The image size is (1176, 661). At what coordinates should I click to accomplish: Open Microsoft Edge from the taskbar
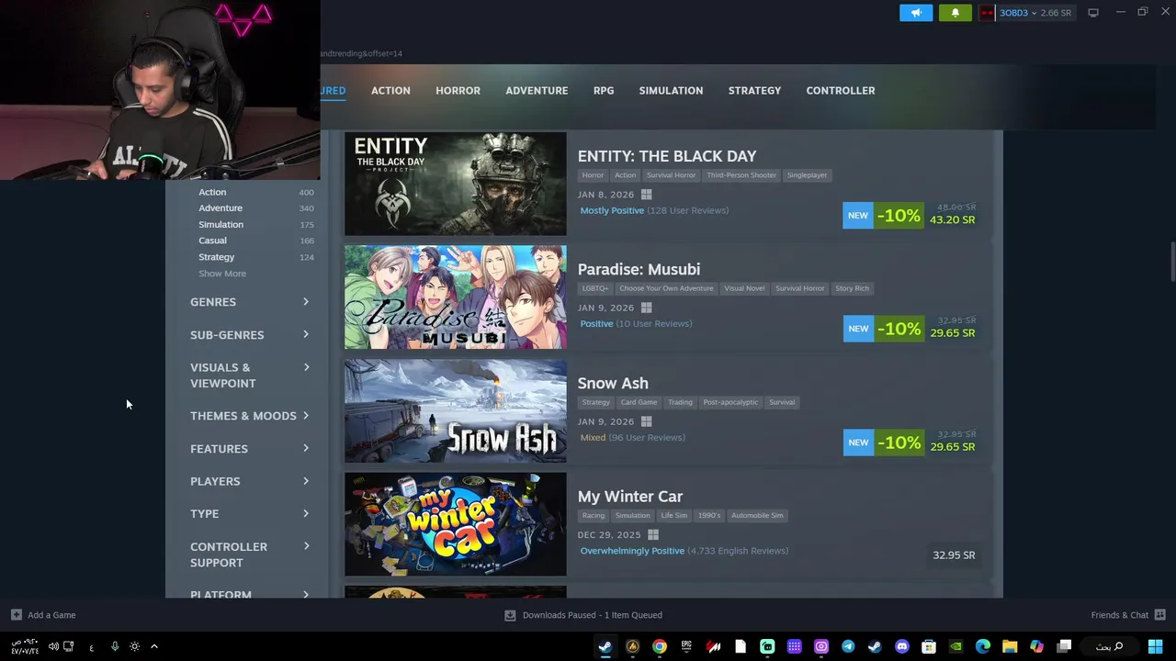[982, 646]
